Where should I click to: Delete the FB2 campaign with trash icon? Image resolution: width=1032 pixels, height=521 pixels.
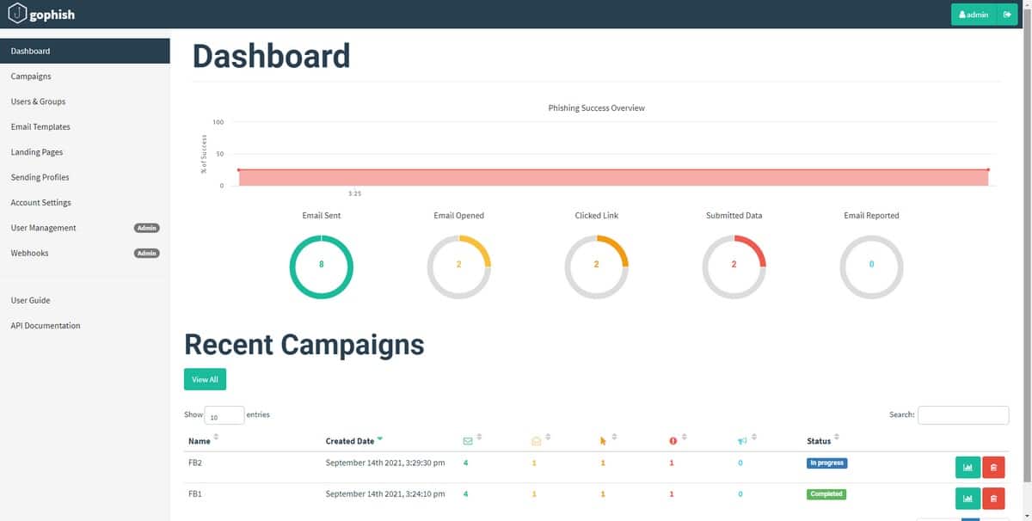[x=993, y=467]
